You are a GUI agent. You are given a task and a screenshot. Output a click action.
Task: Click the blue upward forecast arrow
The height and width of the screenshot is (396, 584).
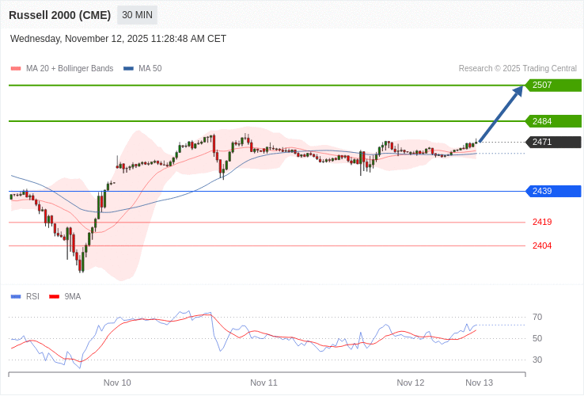coord(501,113)
